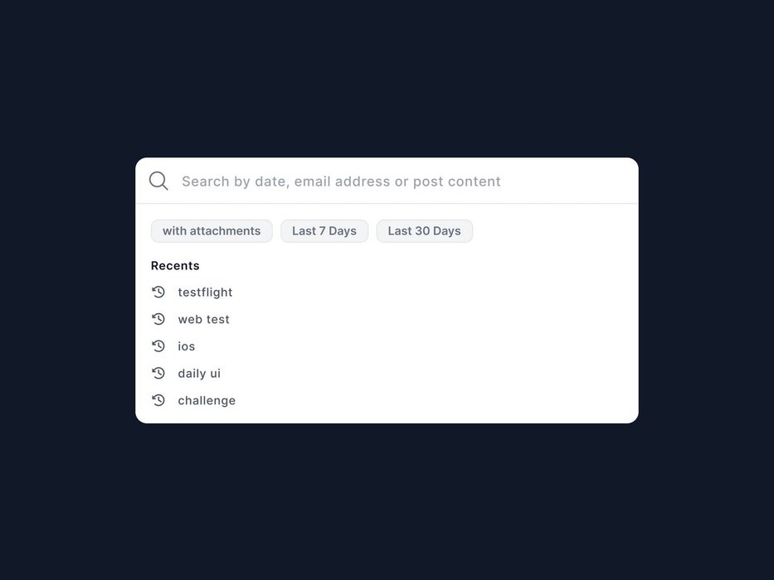
Task: Click the history icon beside ios
Action: pyautogui.click(x=158, y=346)
